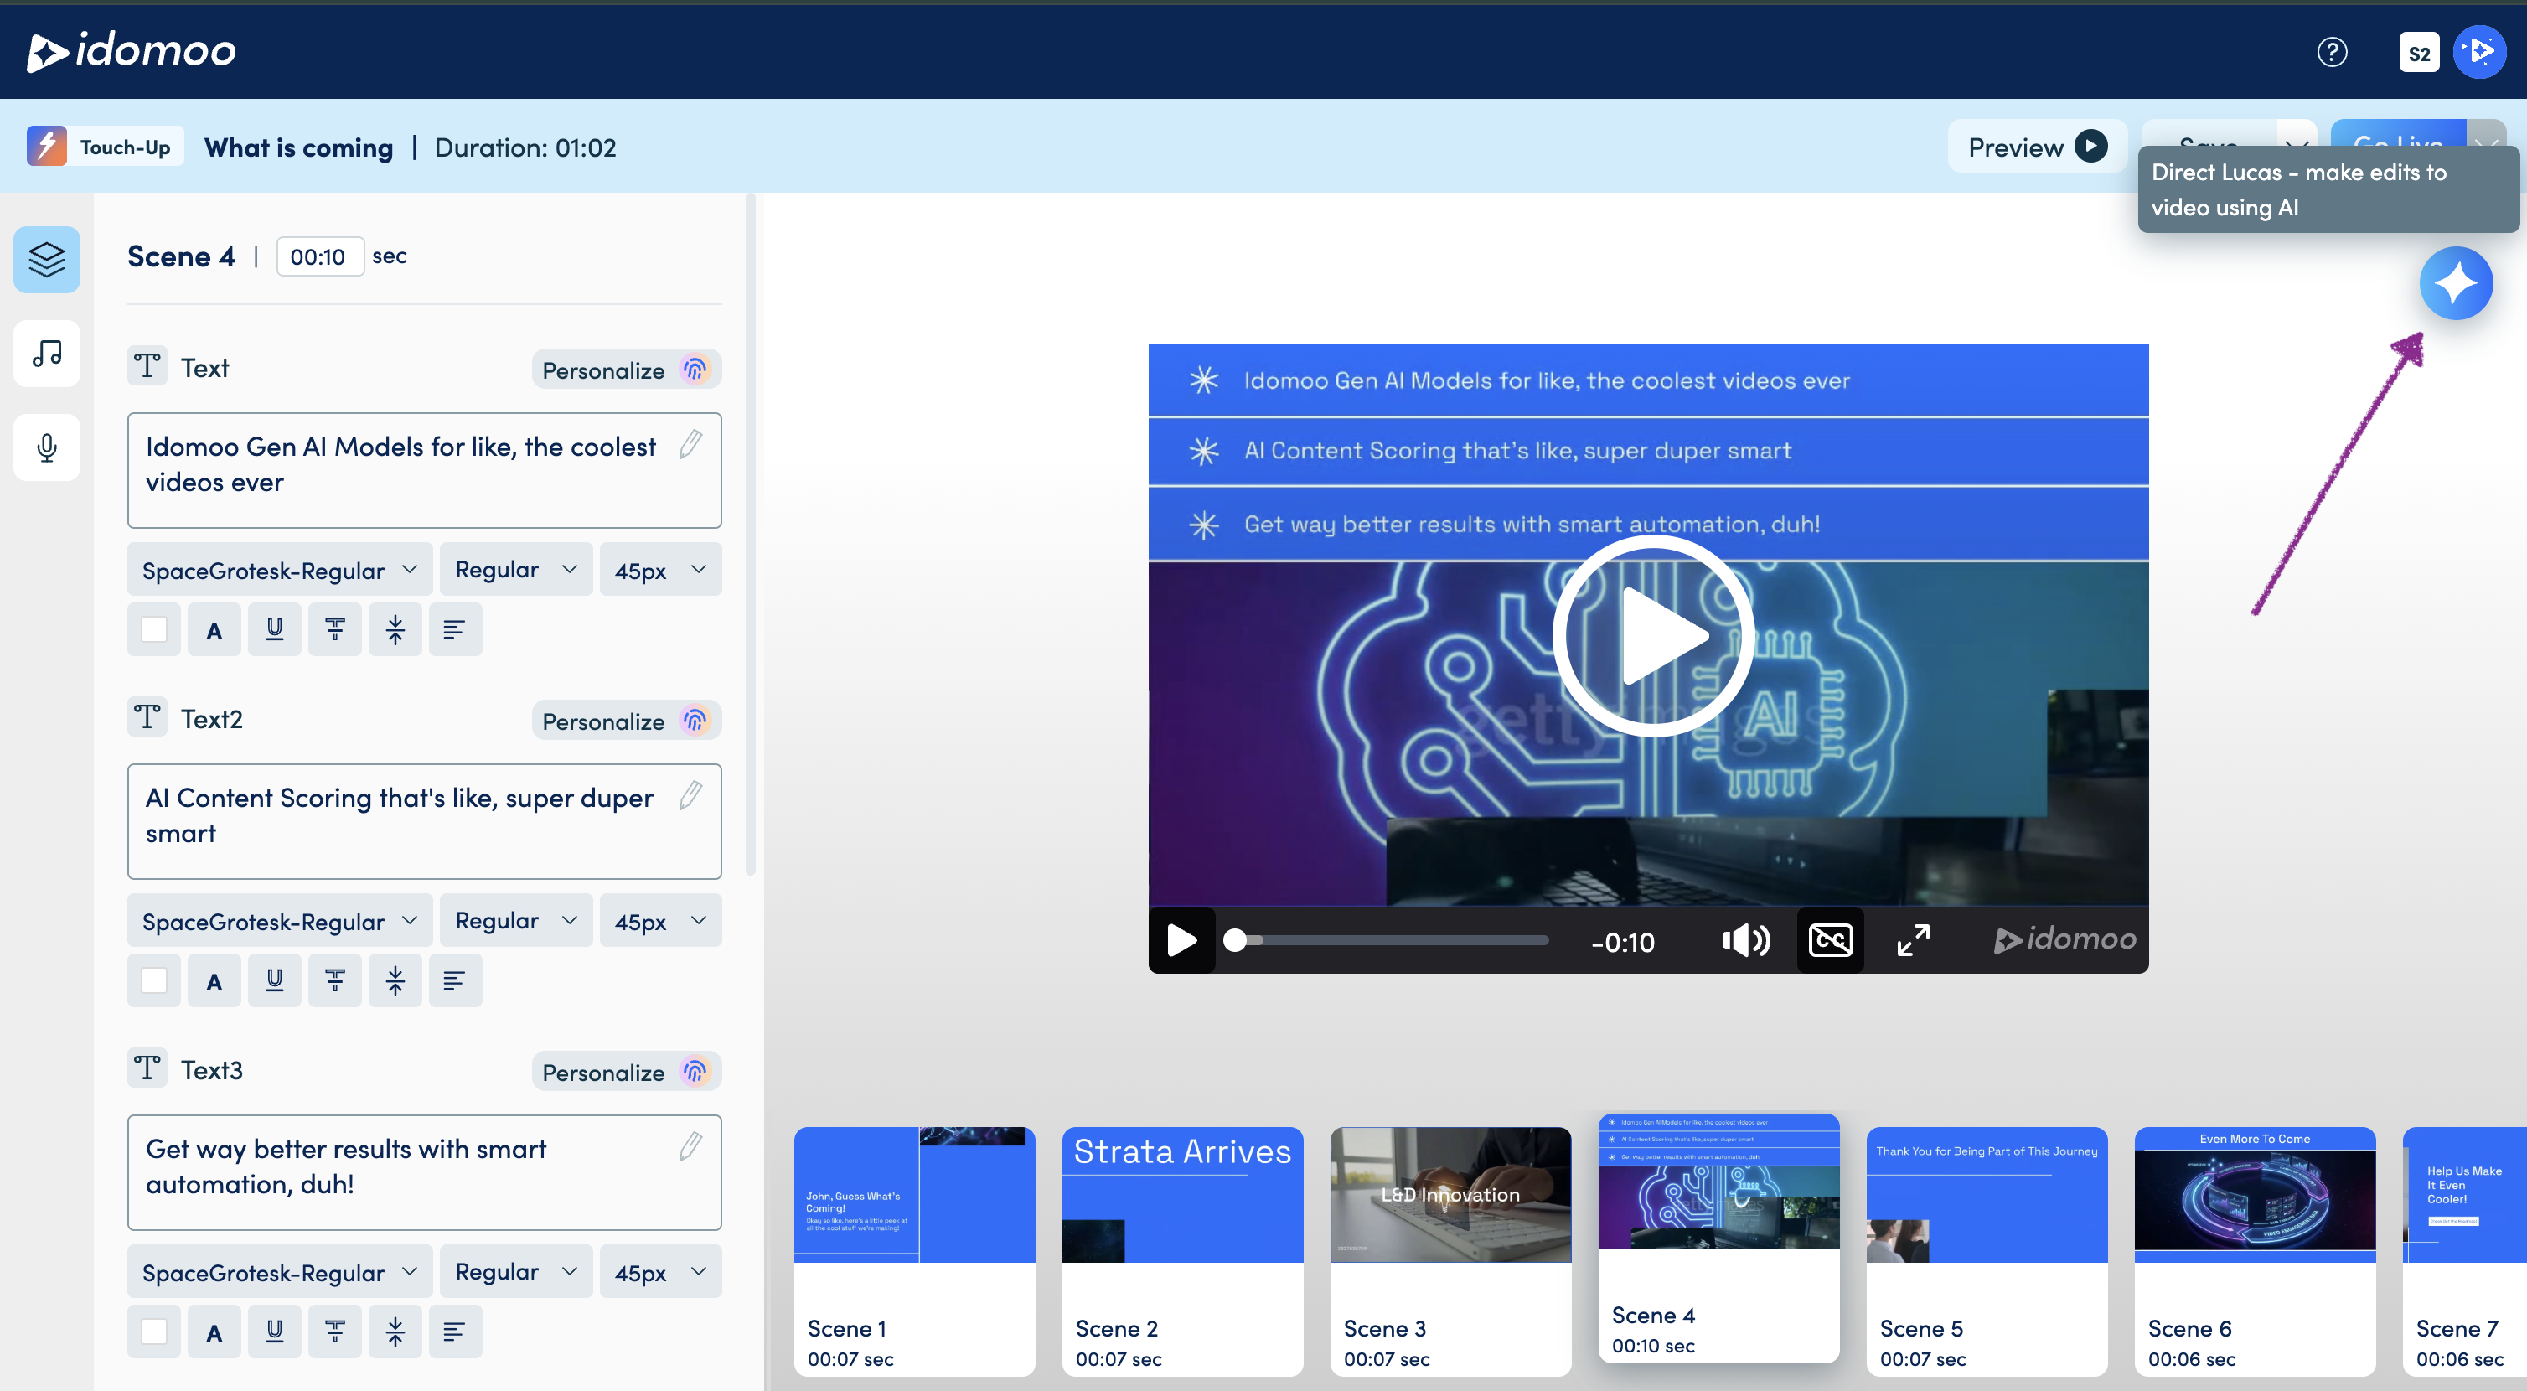Enter fullscreen mode in video player
The height and width of the screenshot is (1391, 2527).
[x=1913, y=941]
